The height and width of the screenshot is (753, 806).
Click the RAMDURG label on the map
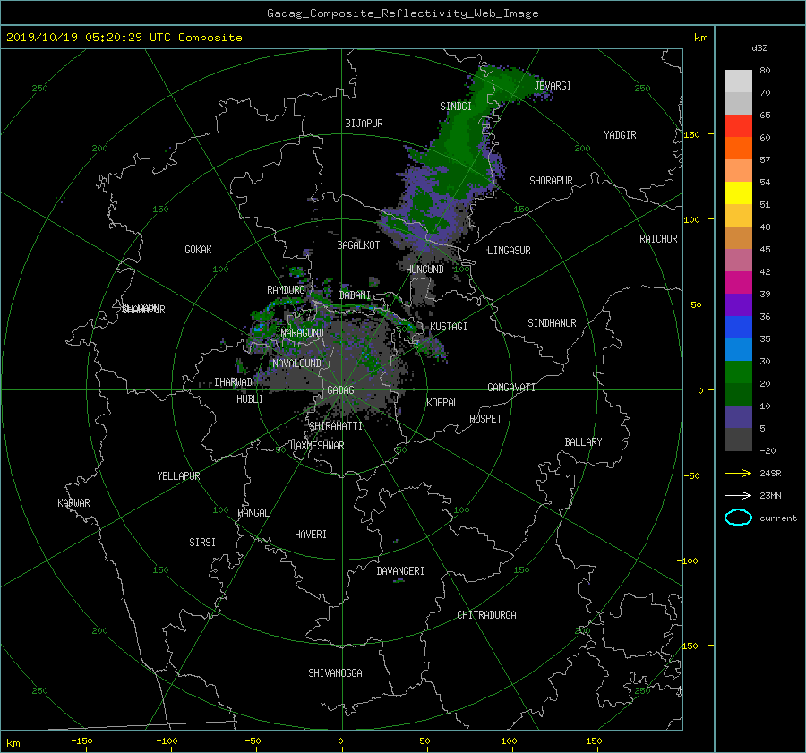click(x=286, y=290)
